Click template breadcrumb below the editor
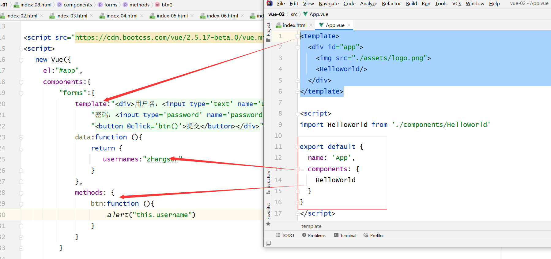 [x=311, y=226]
